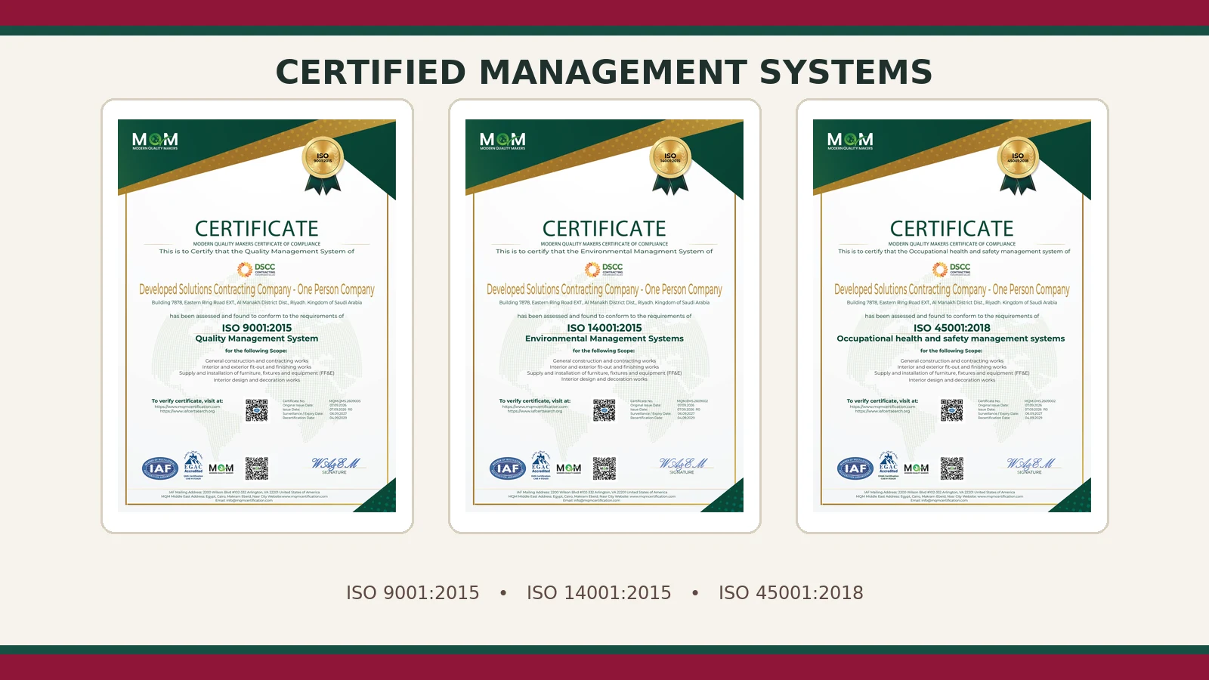Viewport: 1209px width, 680px height.
Task: Click the 'Environmental Management Systems' heading text
Action: point(604,338)
